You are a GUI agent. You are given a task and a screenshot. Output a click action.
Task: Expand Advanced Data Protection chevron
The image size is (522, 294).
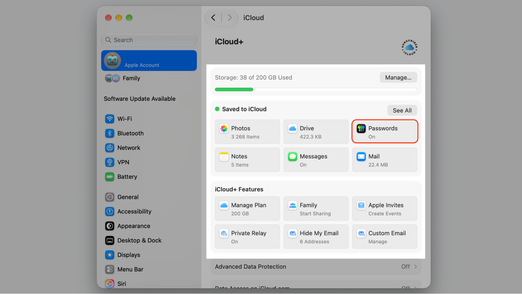[415, 267]
